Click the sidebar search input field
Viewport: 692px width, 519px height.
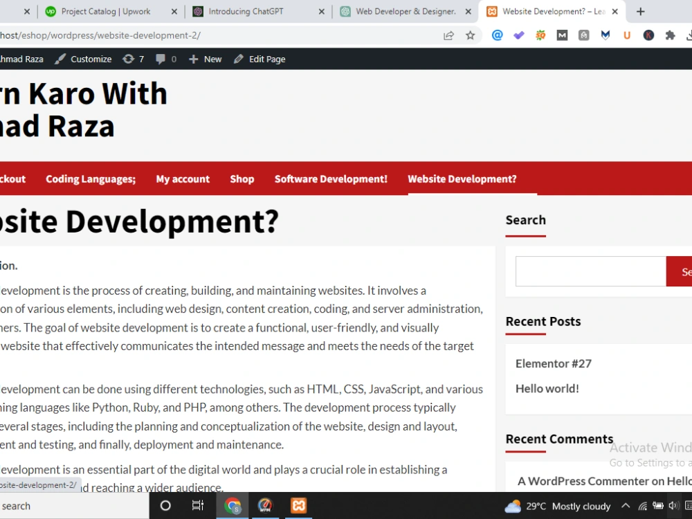(x=591, y=271)
